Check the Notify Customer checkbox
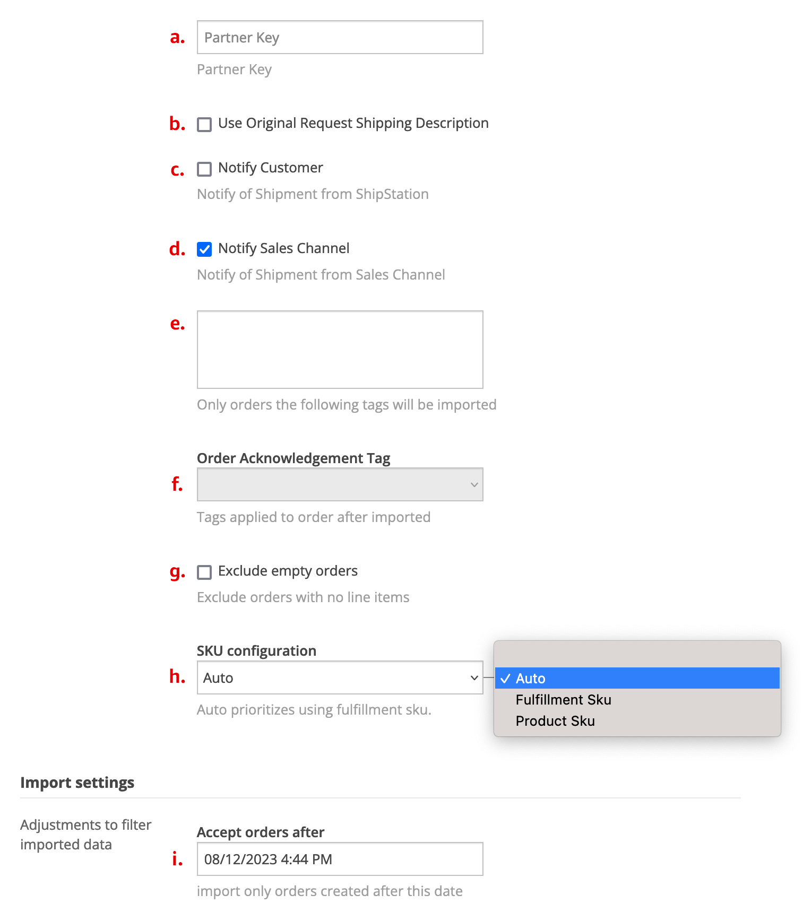This screenshot has height=921, width=803. (x=204, y=169)
